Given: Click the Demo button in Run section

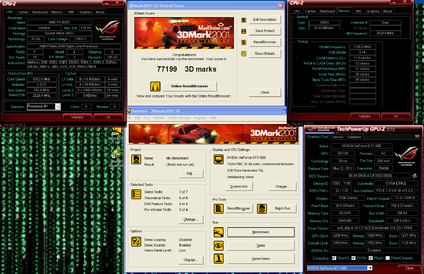Looking at the screenshot, I should tap(261, 246).
